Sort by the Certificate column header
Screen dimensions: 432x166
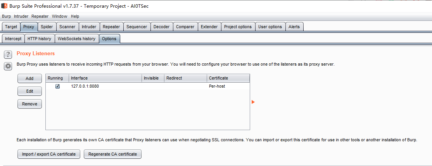[228, 78]
